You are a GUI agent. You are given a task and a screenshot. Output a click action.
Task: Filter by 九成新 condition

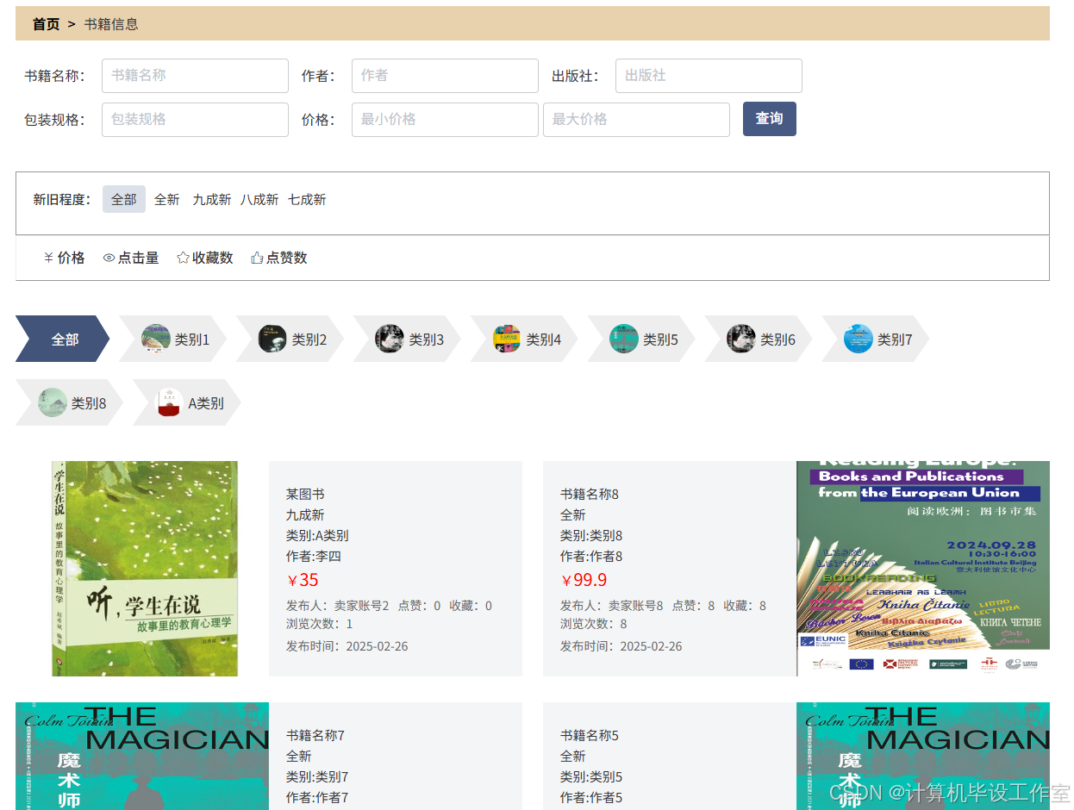point(212,199)
